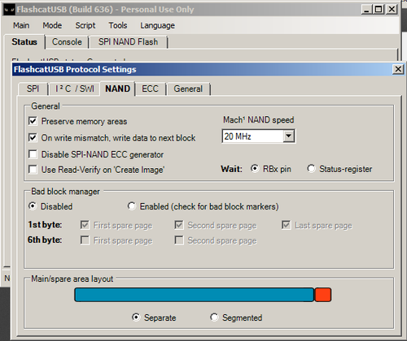407x341 pixels.
Task: Minimize the FlashcatUSB main window
Action: [x=366, y=10]
